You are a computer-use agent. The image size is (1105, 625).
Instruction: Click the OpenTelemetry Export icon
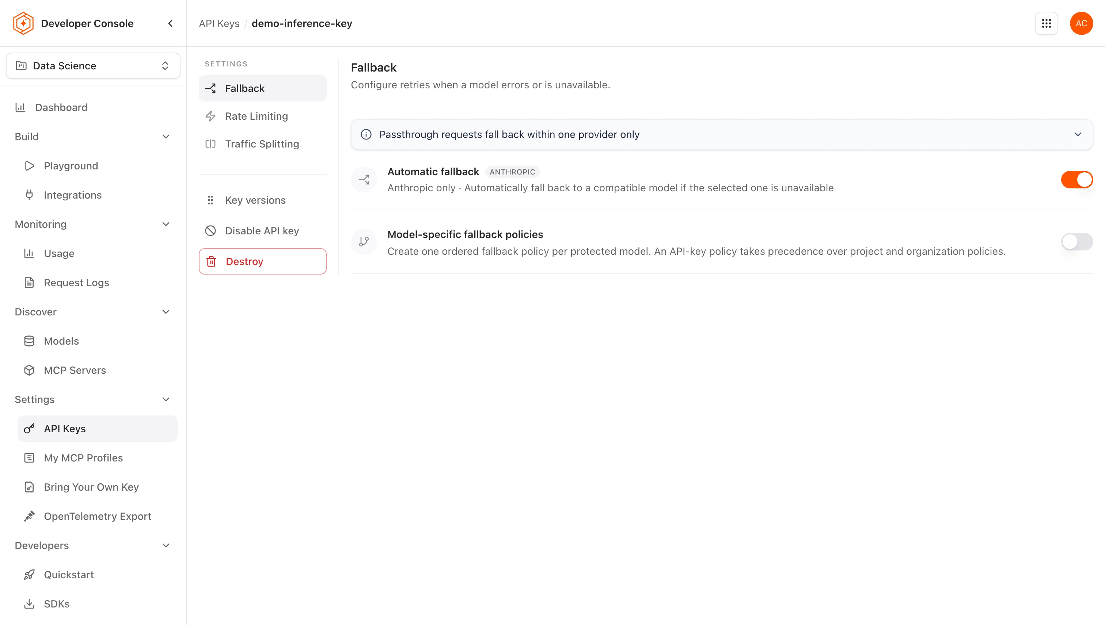29,516
